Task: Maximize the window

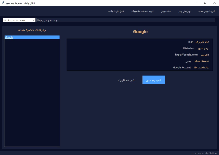Action: click(x=205, y=3)
